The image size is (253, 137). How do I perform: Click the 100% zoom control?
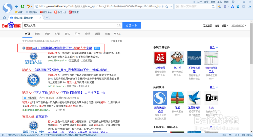247,135
